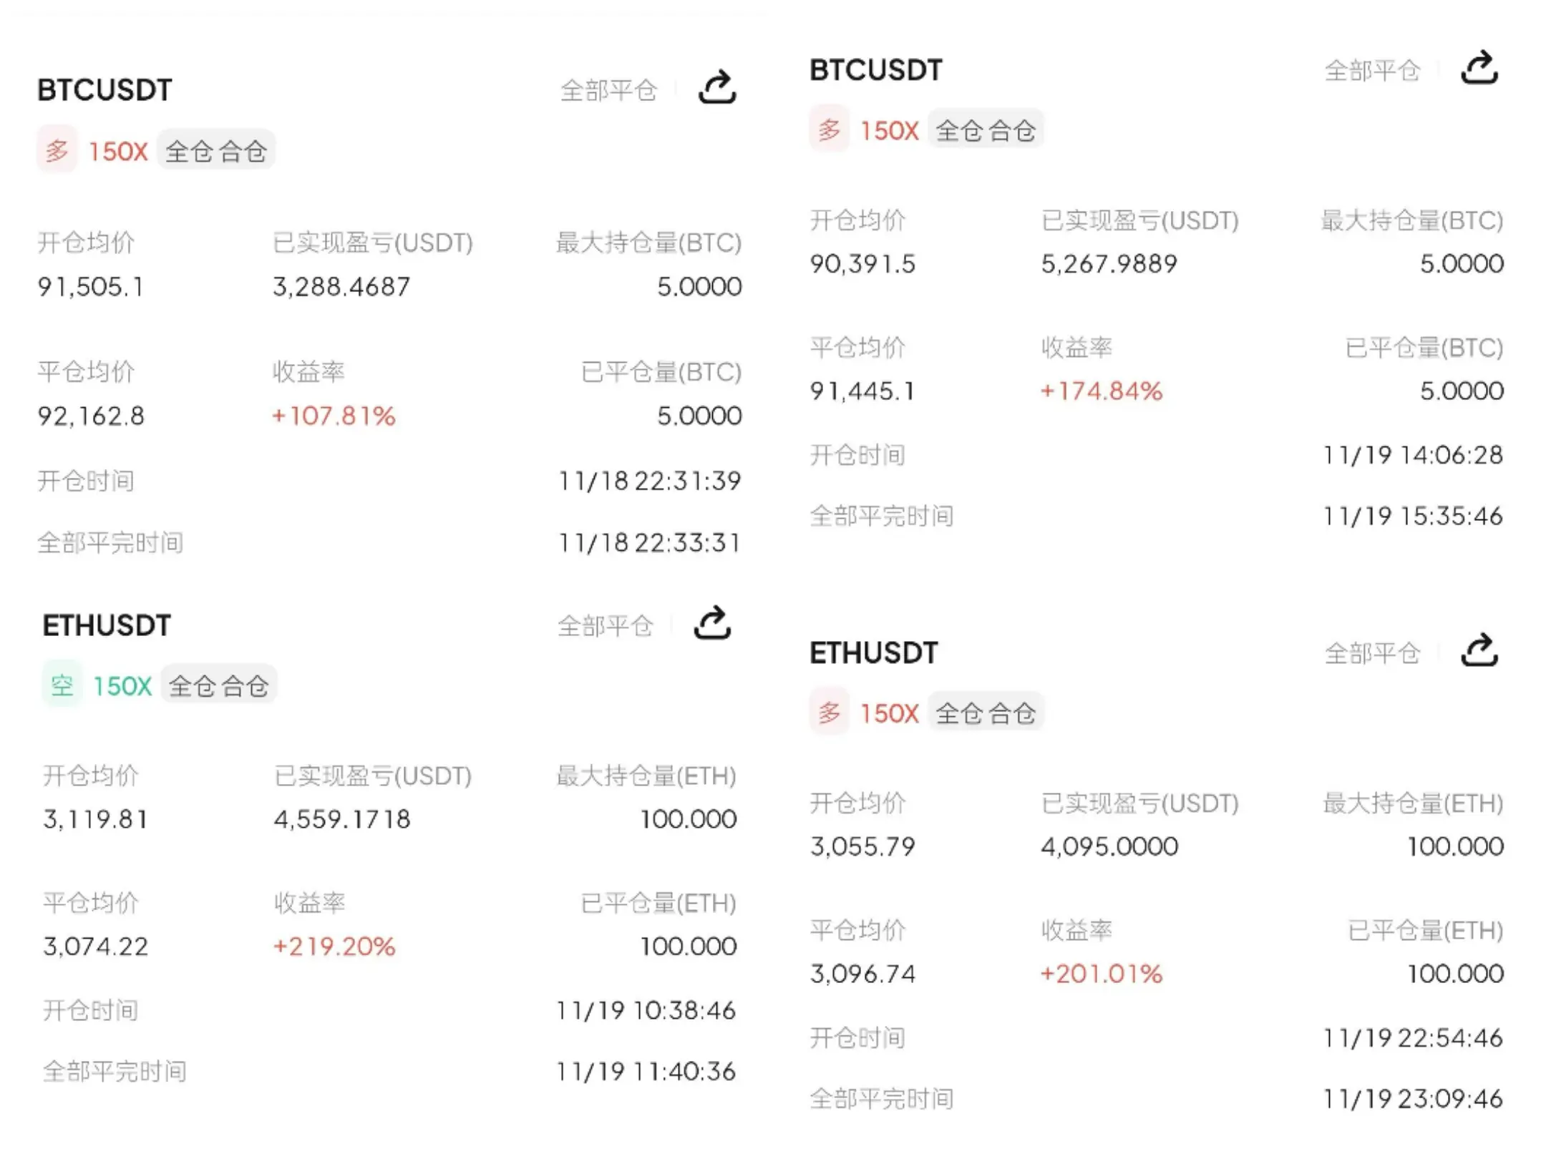Select the green 150X leverage label
Screen dimensions: 1546x1159
click(x=122, y=686)
